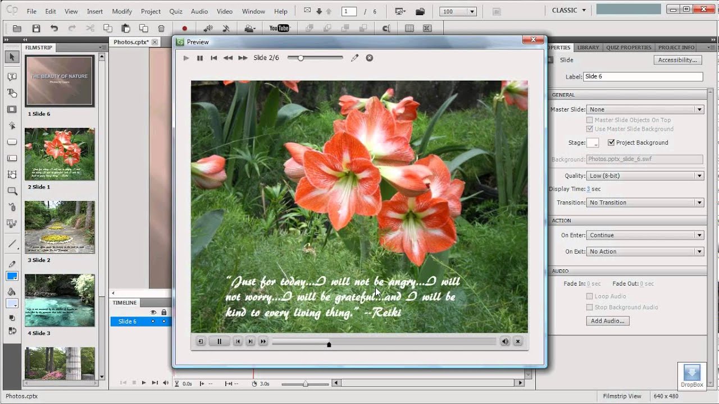719x404 pixels.
Task: Switch to the Project Info tab
Action: 676,48
